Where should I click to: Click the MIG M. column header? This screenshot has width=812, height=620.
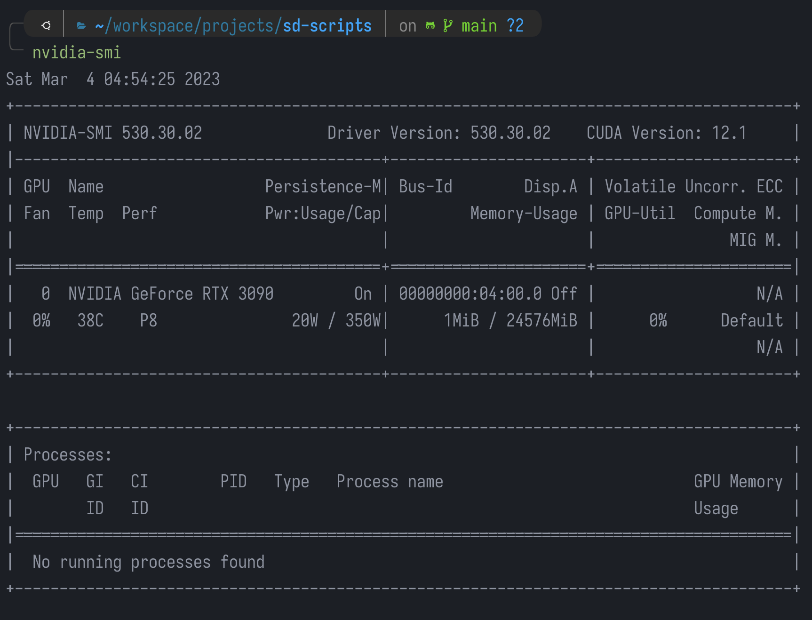coord(756,240)
